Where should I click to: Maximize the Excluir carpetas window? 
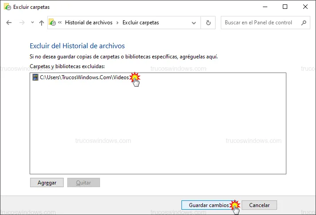[x=285, y=7]
